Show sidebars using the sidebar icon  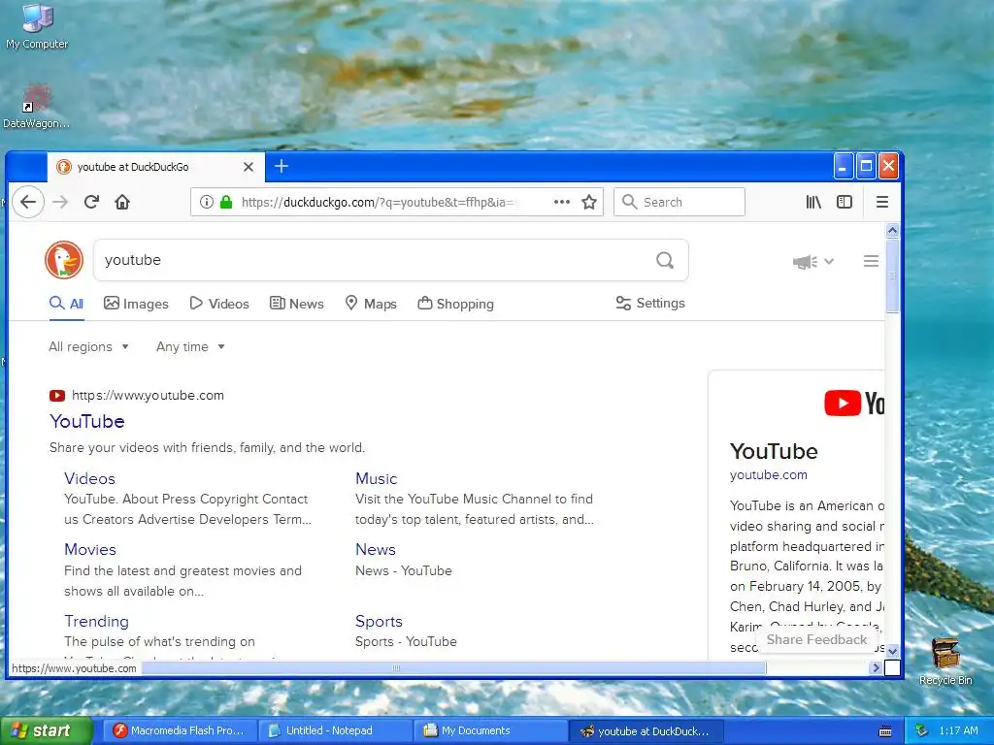click(845, 202)
